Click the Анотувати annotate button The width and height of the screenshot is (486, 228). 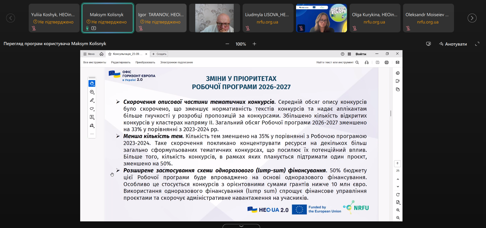[x=453, y=44]
